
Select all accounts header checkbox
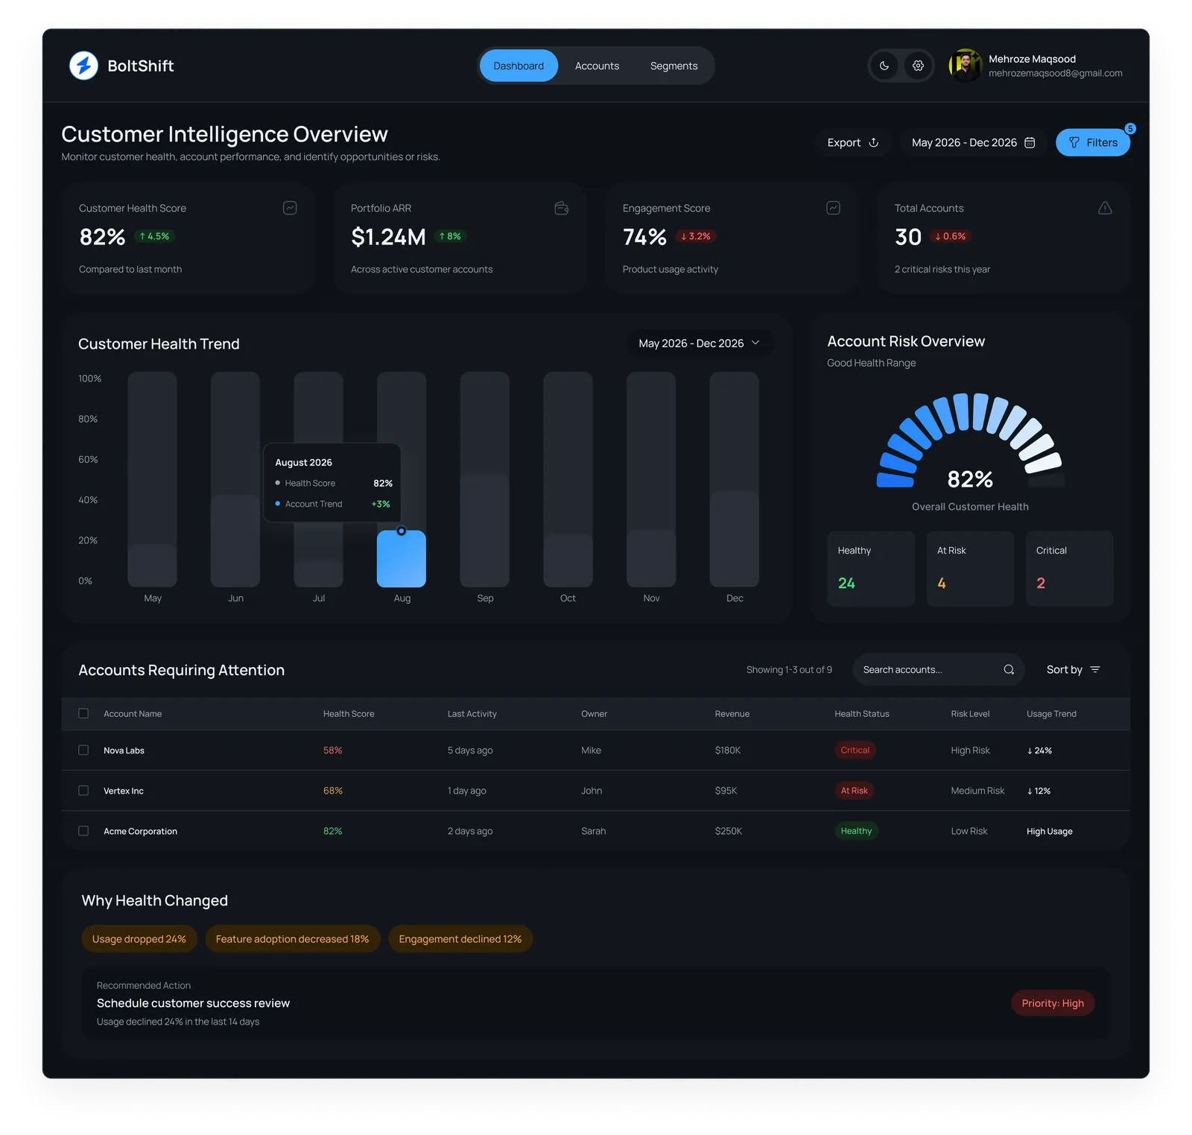[83, 713]
